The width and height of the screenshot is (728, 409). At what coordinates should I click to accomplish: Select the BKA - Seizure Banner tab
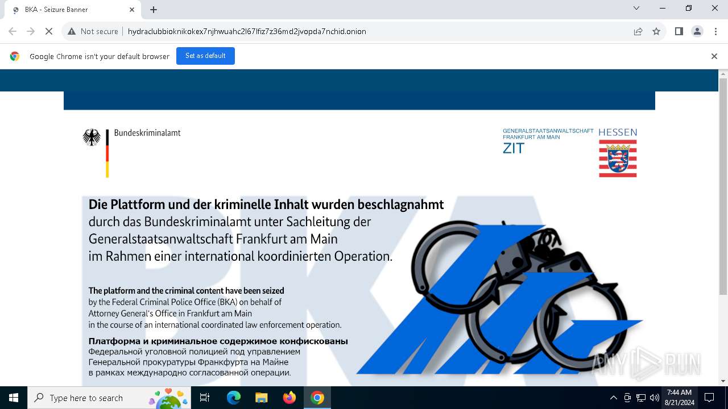72,10
